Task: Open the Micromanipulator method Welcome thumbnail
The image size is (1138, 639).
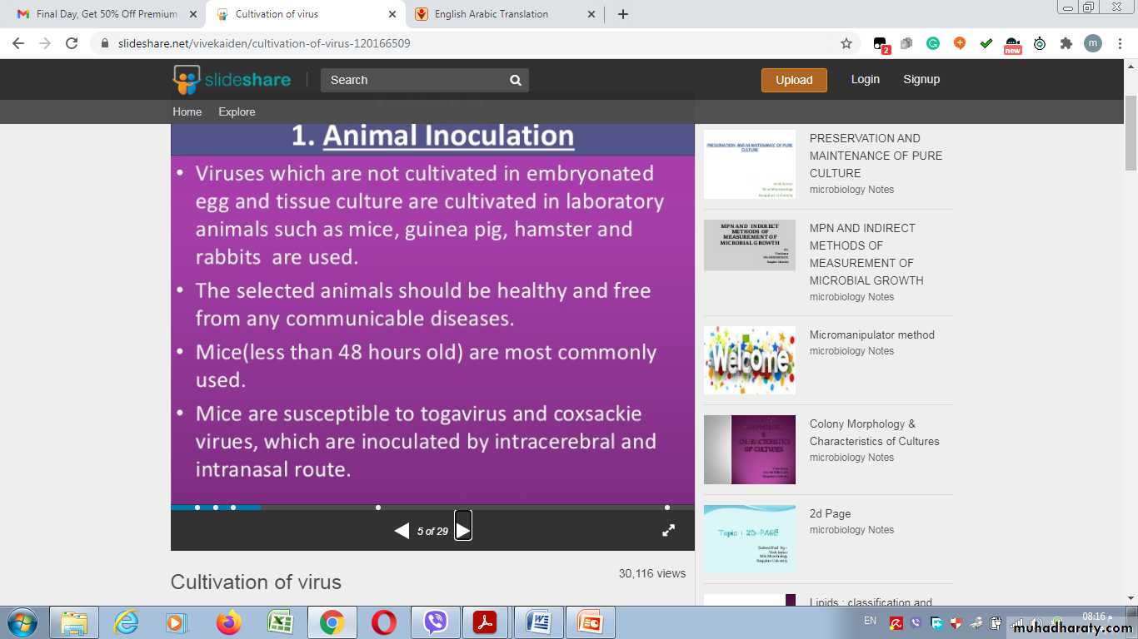Action: click(750, 360)
